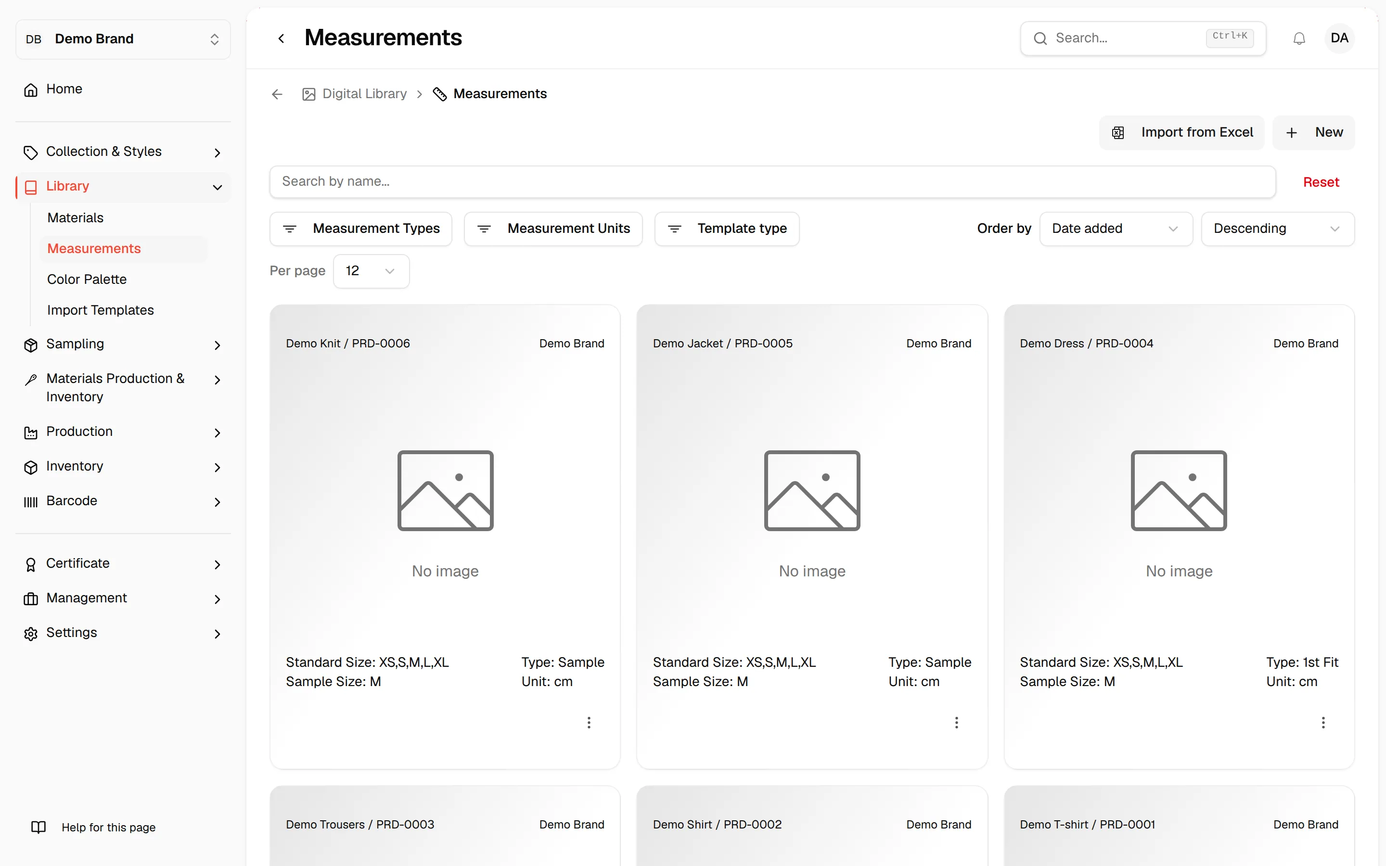
Task: Open the Demo Brand workspace switcher
Action: click(x=123, y=39)
